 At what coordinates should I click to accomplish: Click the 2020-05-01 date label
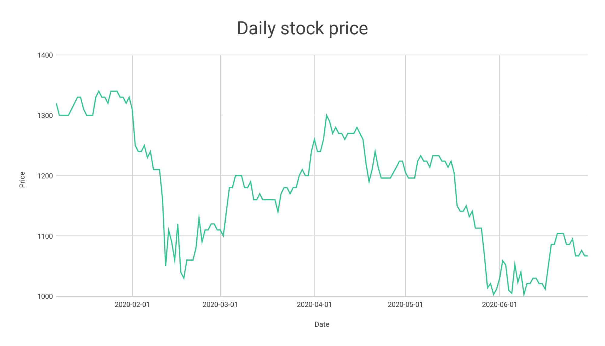click(405, 305)
